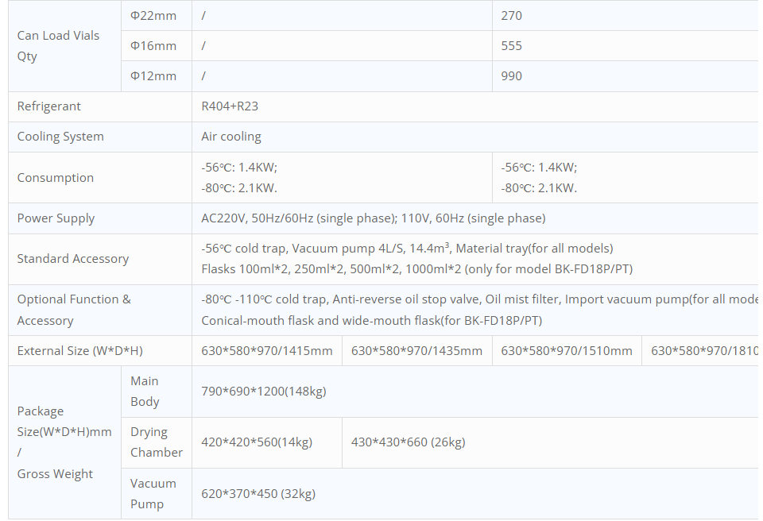Select the AC220V power supply text
Image resolution: width=763 pixels, height=521 pixels.
point(374,218)
